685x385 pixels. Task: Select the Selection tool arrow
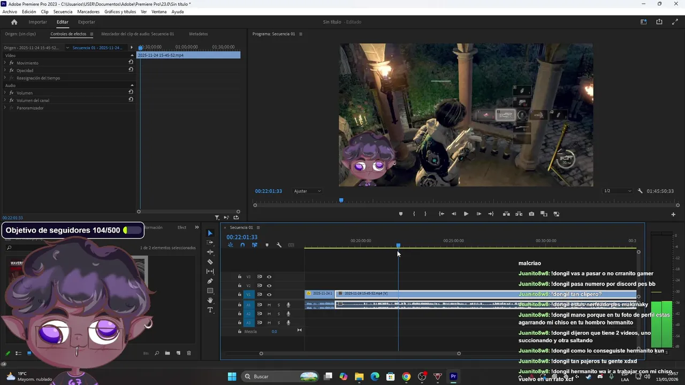[x=210, y=233]
